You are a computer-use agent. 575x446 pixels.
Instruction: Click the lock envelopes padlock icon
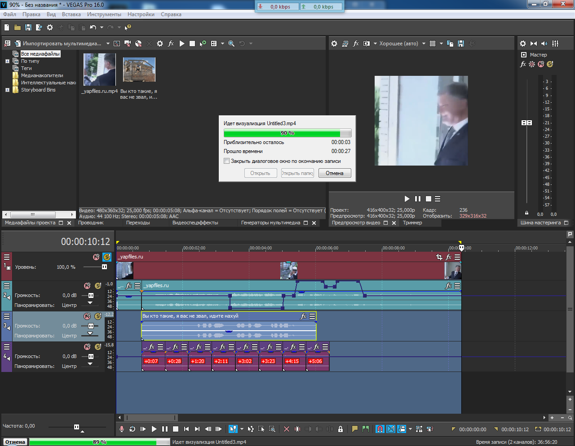(341, 429)
